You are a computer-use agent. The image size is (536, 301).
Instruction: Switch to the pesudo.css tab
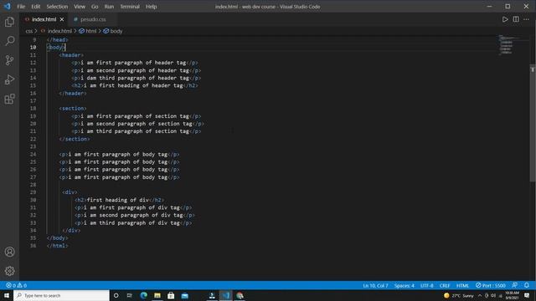[93, 19]
